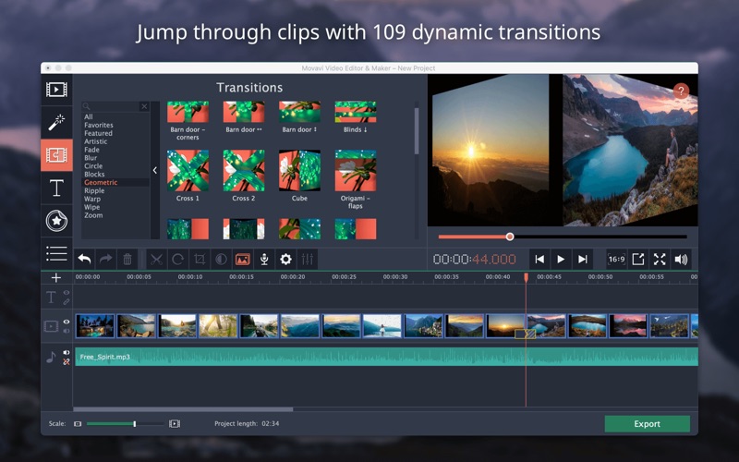Open clip properties gear icon
The height and width of the screenshot is (462, 739).
286,260
